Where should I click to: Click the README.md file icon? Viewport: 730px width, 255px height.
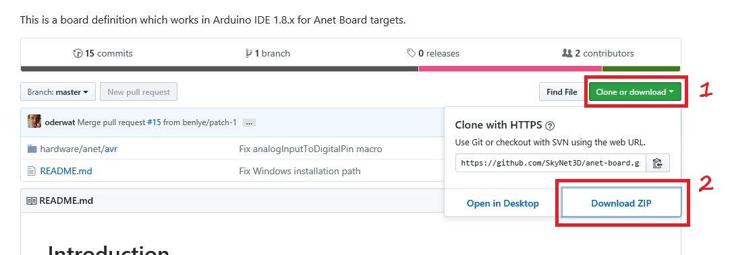(32, 171)
